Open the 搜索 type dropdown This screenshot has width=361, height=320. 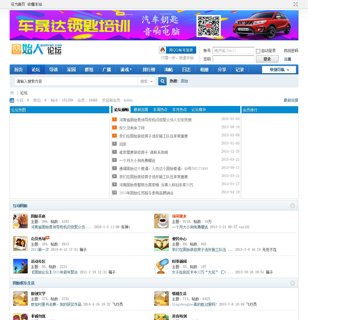pos(147,81)
